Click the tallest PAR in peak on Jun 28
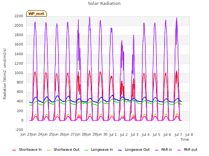Screen dimensions: 209x156 coord(89,17)
